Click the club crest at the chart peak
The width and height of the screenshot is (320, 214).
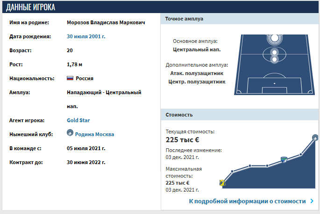315,137
